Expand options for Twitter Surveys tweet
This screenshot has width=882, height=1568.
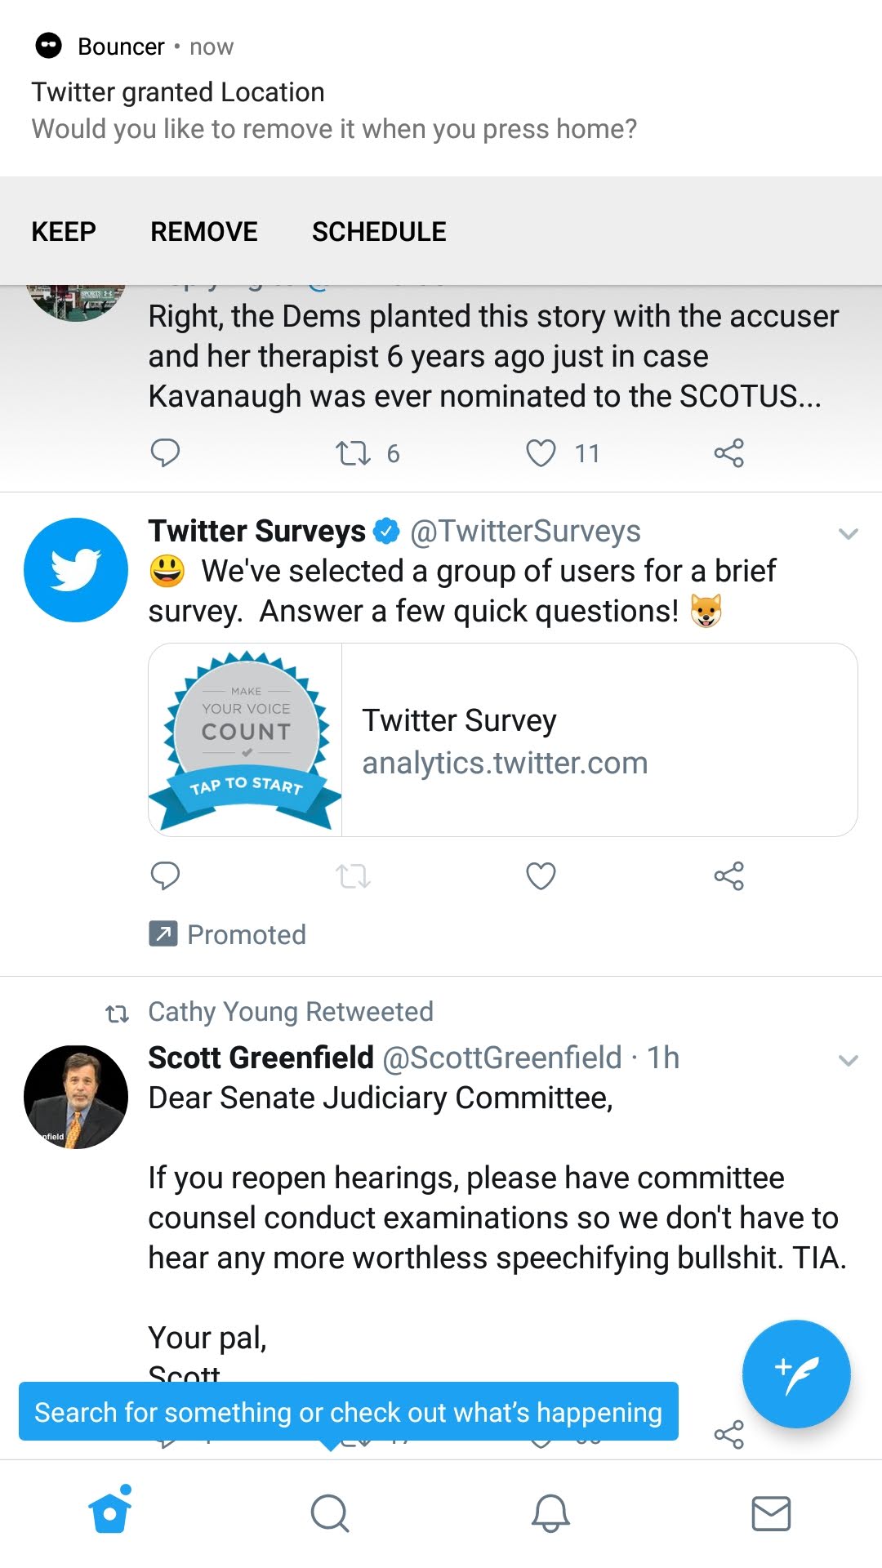click(849, 534)
